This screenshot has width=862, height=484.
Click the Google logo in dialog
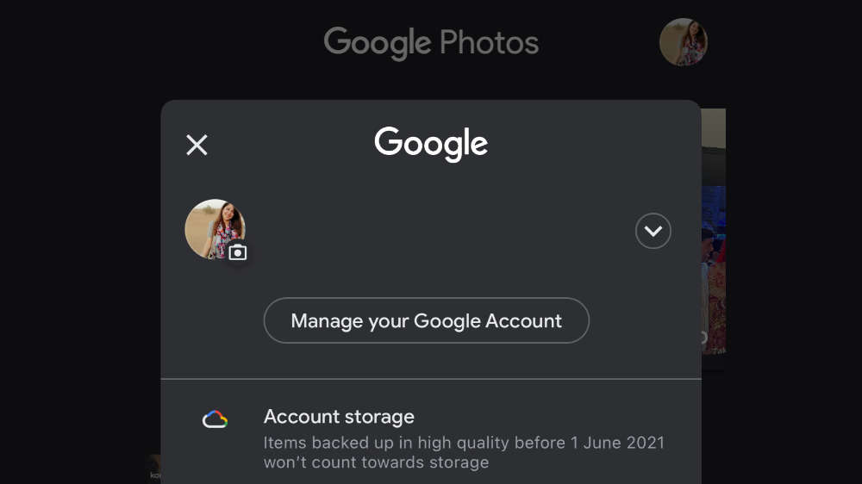(x=431, y=144)
